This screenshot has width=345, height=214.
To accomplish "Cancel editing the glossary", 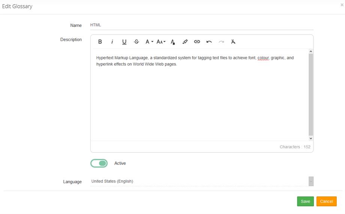I will click(x=326, y=201).
